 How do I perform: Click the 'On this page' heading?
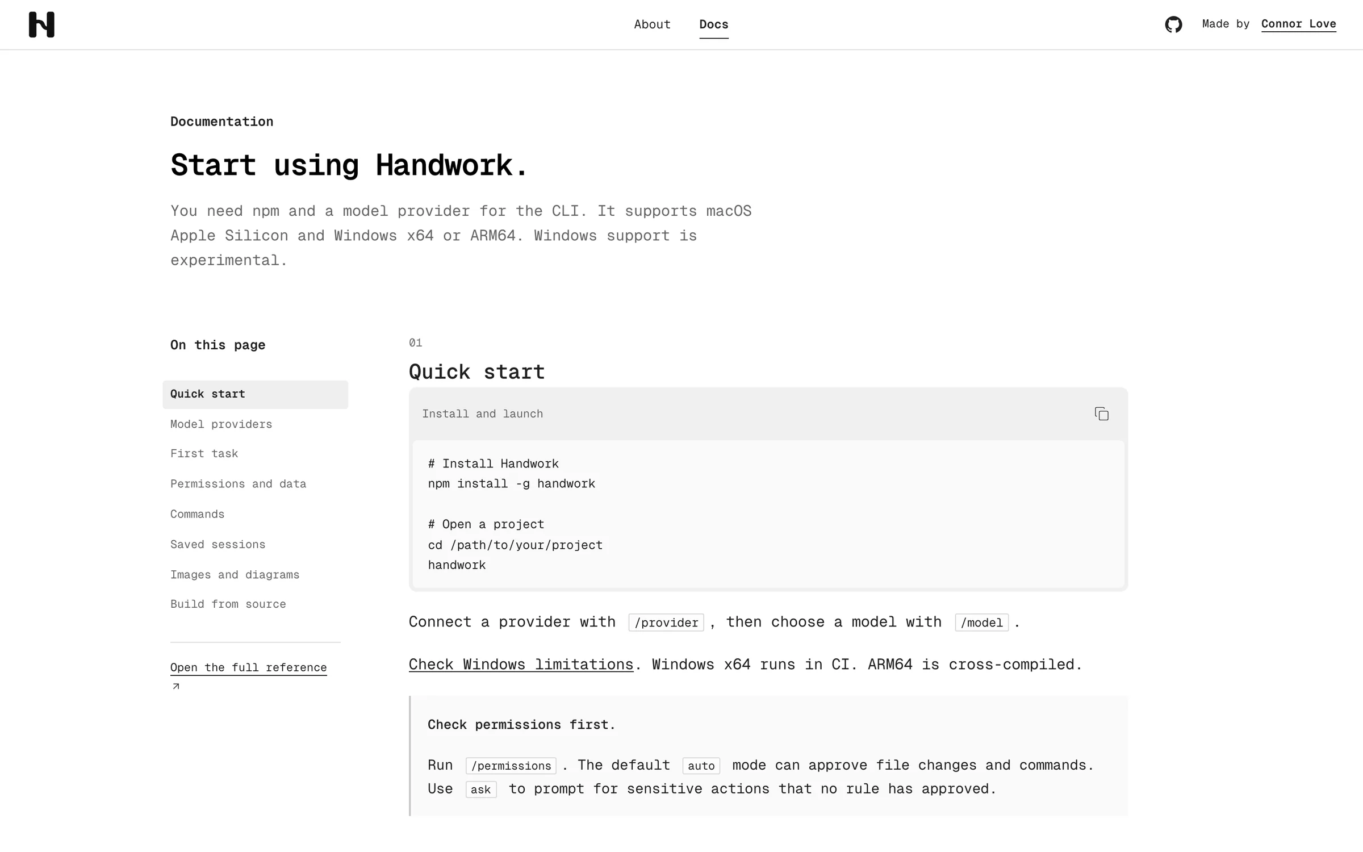tap(218, 345)
